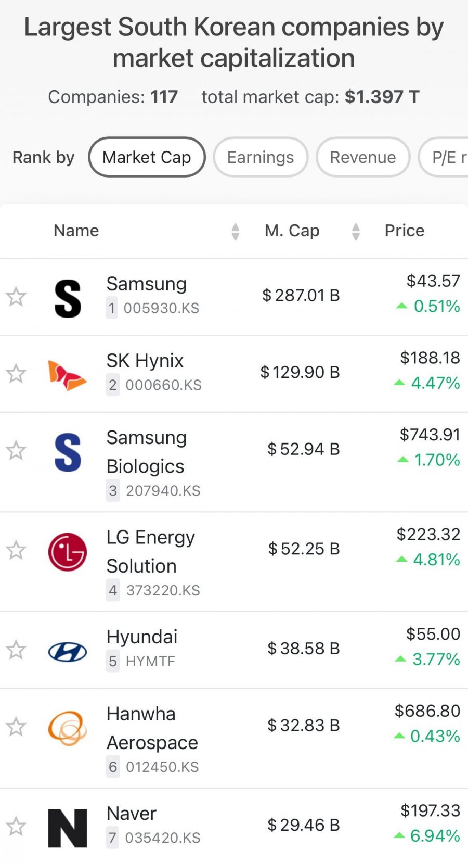Click the LG Energy Solution logo
Screen dimensions: 468x862
point(68,552)
